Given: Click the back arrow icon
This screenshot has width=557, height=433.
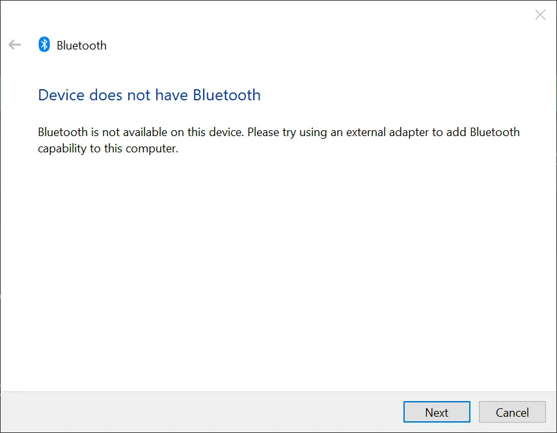Looking at the screenshot, I should pyautogui.click(x=14, y=45).
